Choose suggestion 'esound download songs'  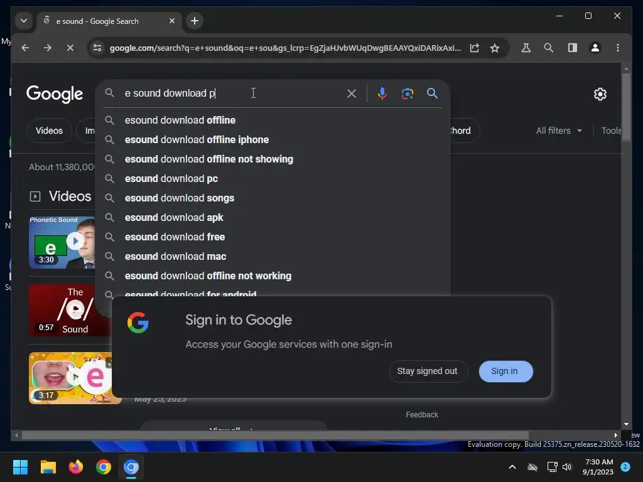273,198
